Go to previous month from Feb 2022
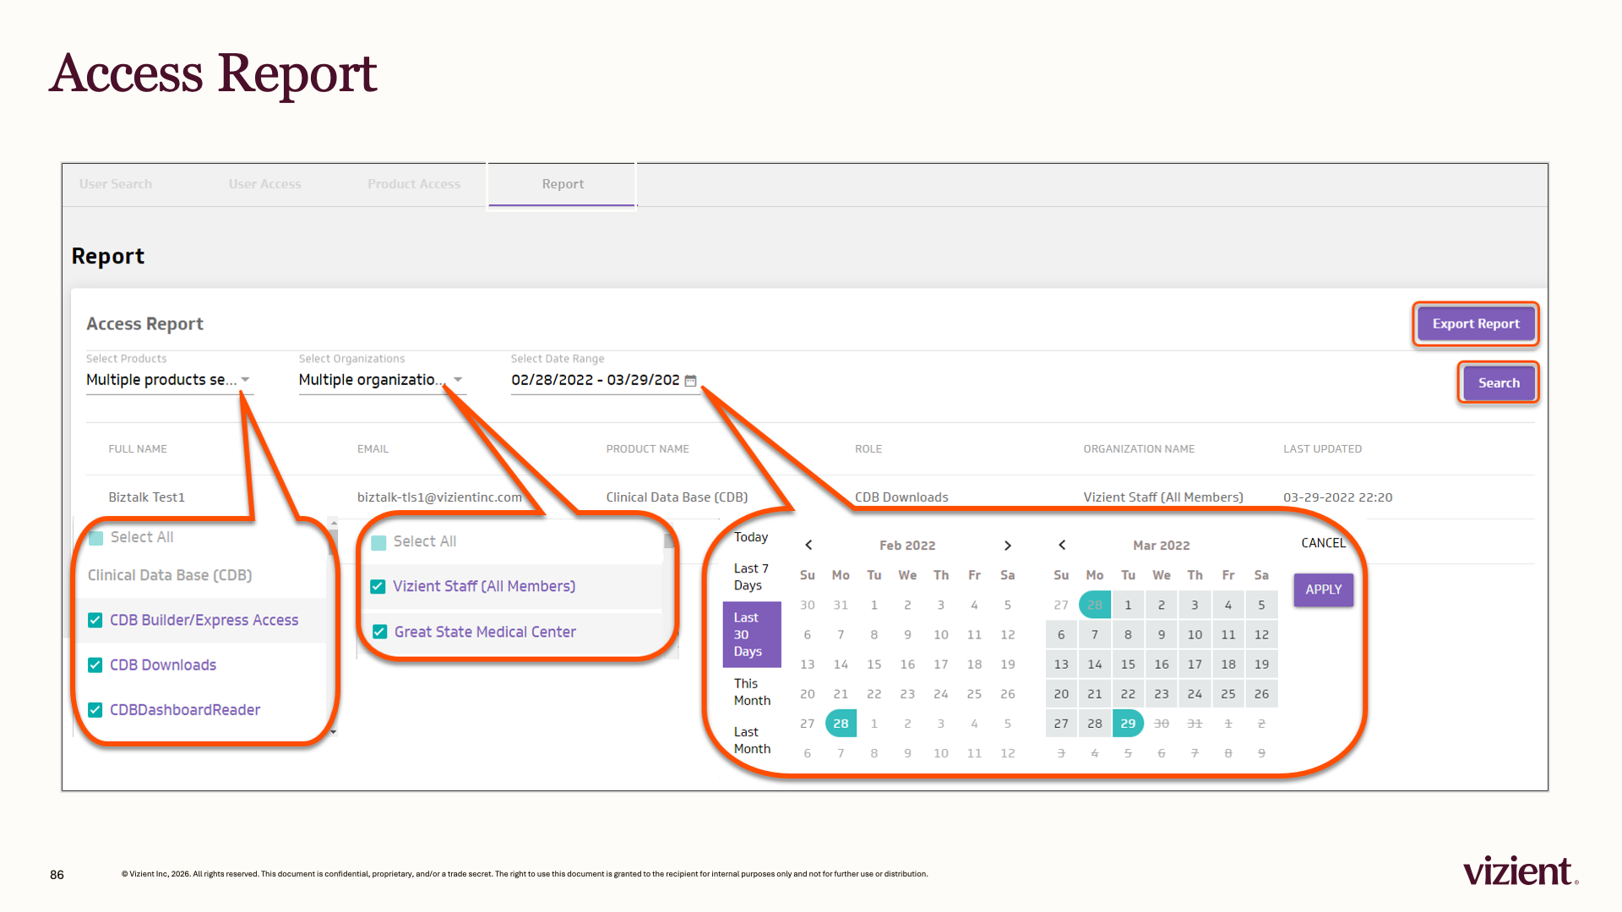Screen dimensions: 1622x912 pos(808,546)
